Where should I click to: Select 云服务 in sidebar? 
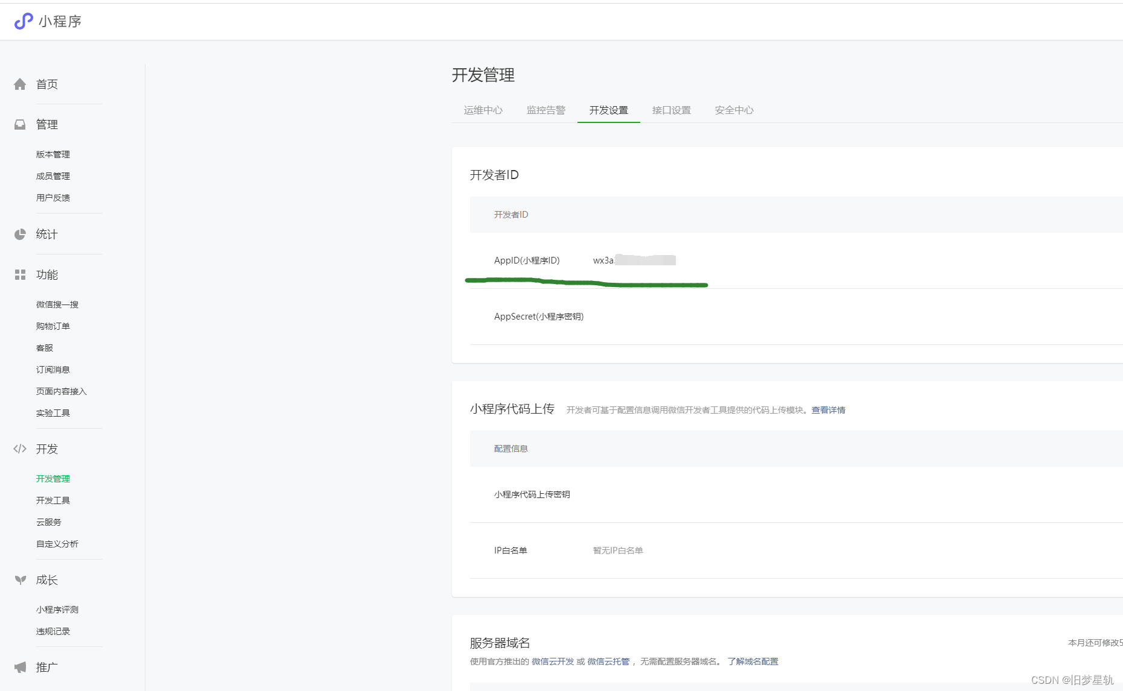49,522
